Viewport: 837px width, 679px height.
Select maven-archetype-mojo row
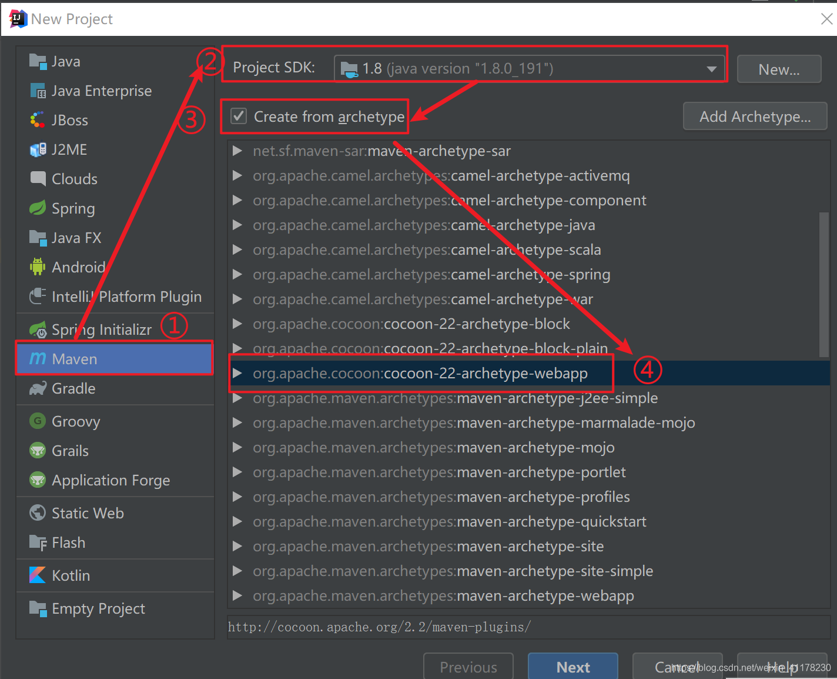(x=529, y=447)
